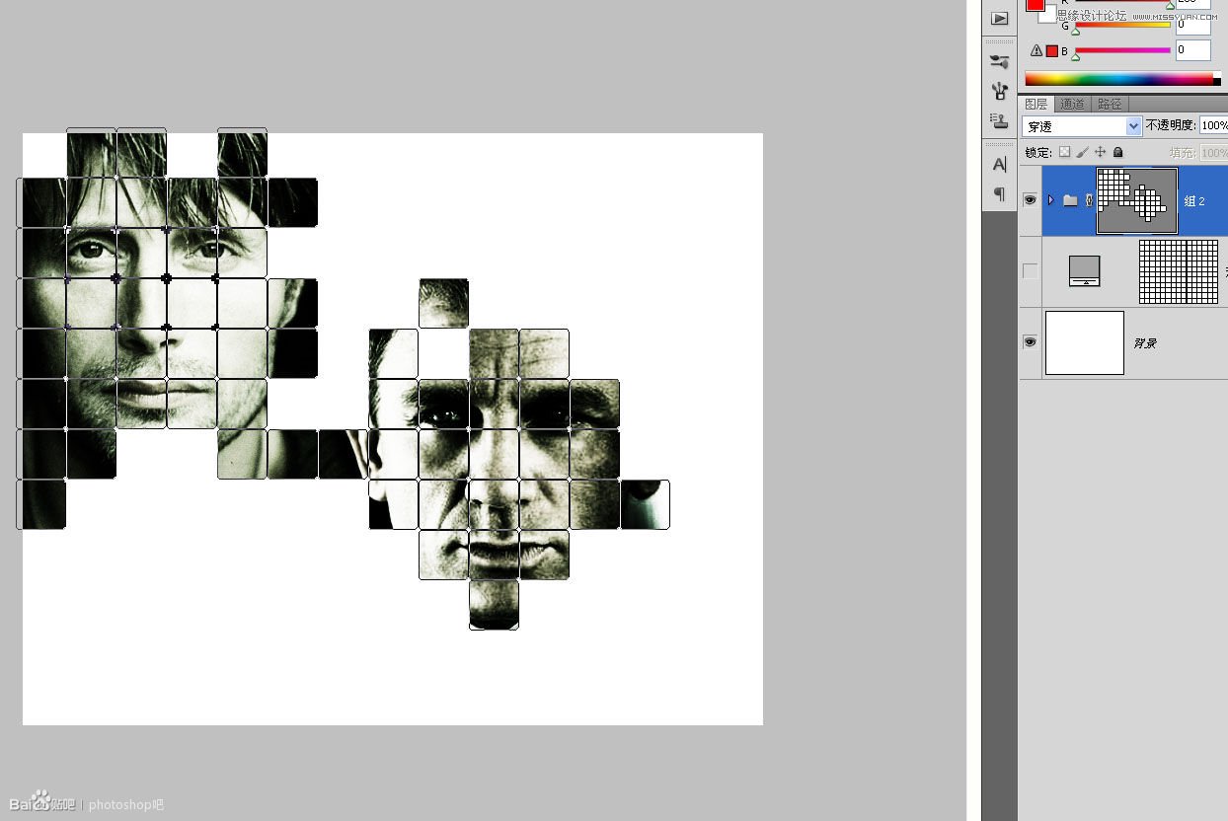
Task: Open the Character panel icon
Action: [x=1000, y=165]
